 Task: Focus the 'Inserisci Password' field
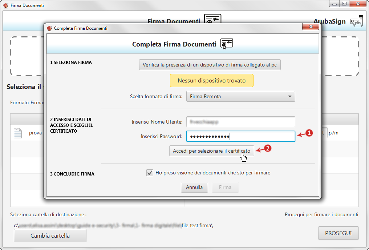coord(240,136)
